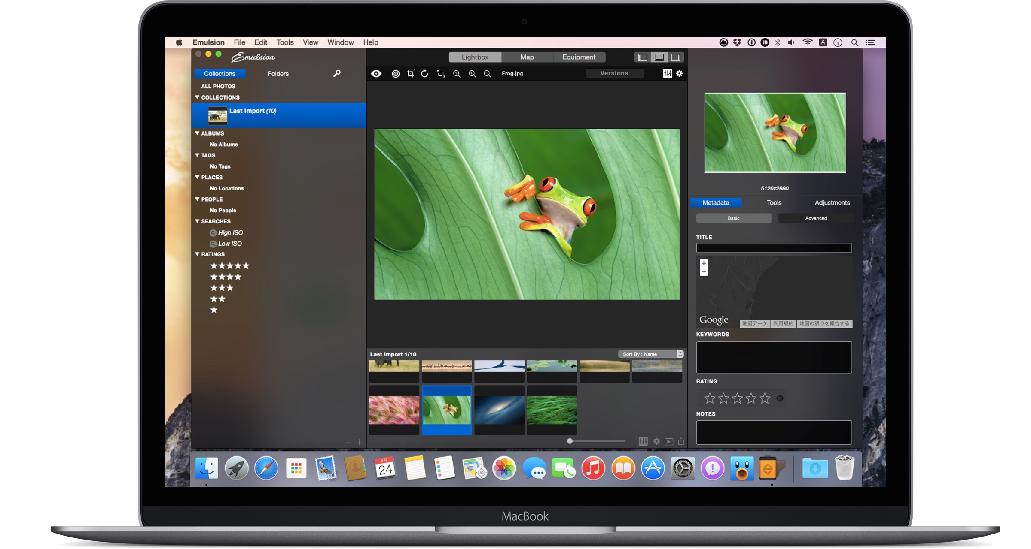Click the Versions button

pyautogui.click(x=614, y=73)
